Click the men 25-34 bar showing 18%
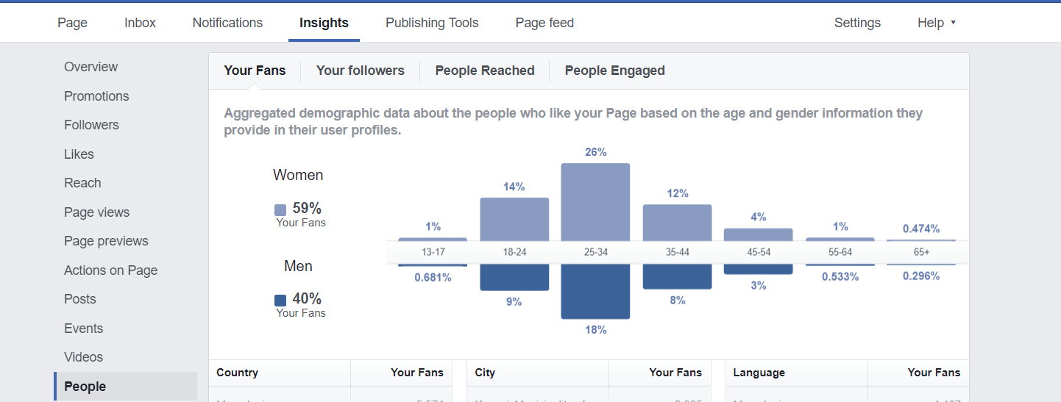The height and width of the screenshot is (402, 1061). click(x=595, y=291)
